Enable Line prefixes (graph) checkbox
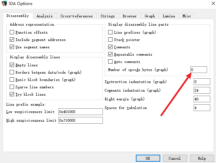 (x=110, y=32)
